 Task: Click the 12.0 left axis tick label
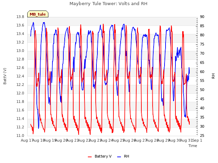coord(20,93)
